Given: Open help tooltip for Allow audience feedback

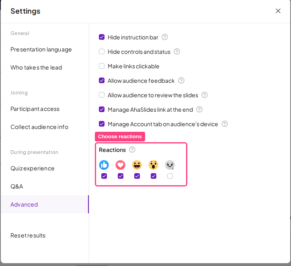Looking at the screenshot, I should tap(181, 80).
